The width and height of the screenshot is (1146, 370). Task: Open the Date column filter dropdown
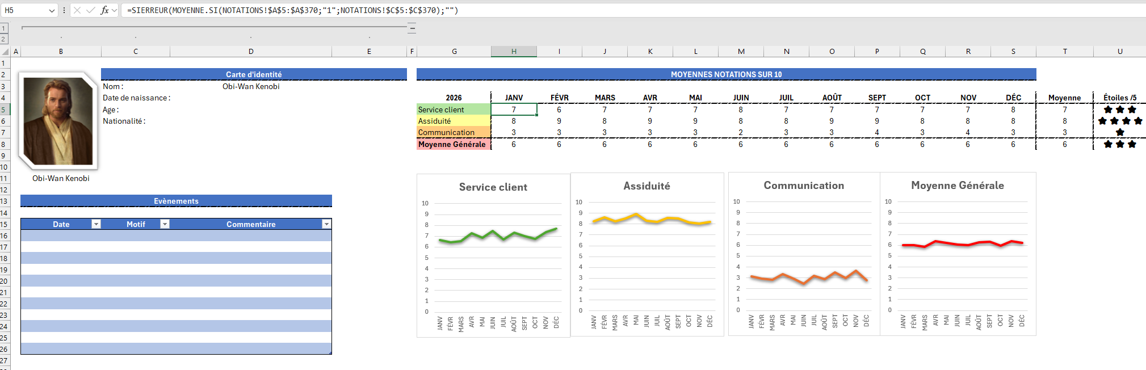coord(96,224)
